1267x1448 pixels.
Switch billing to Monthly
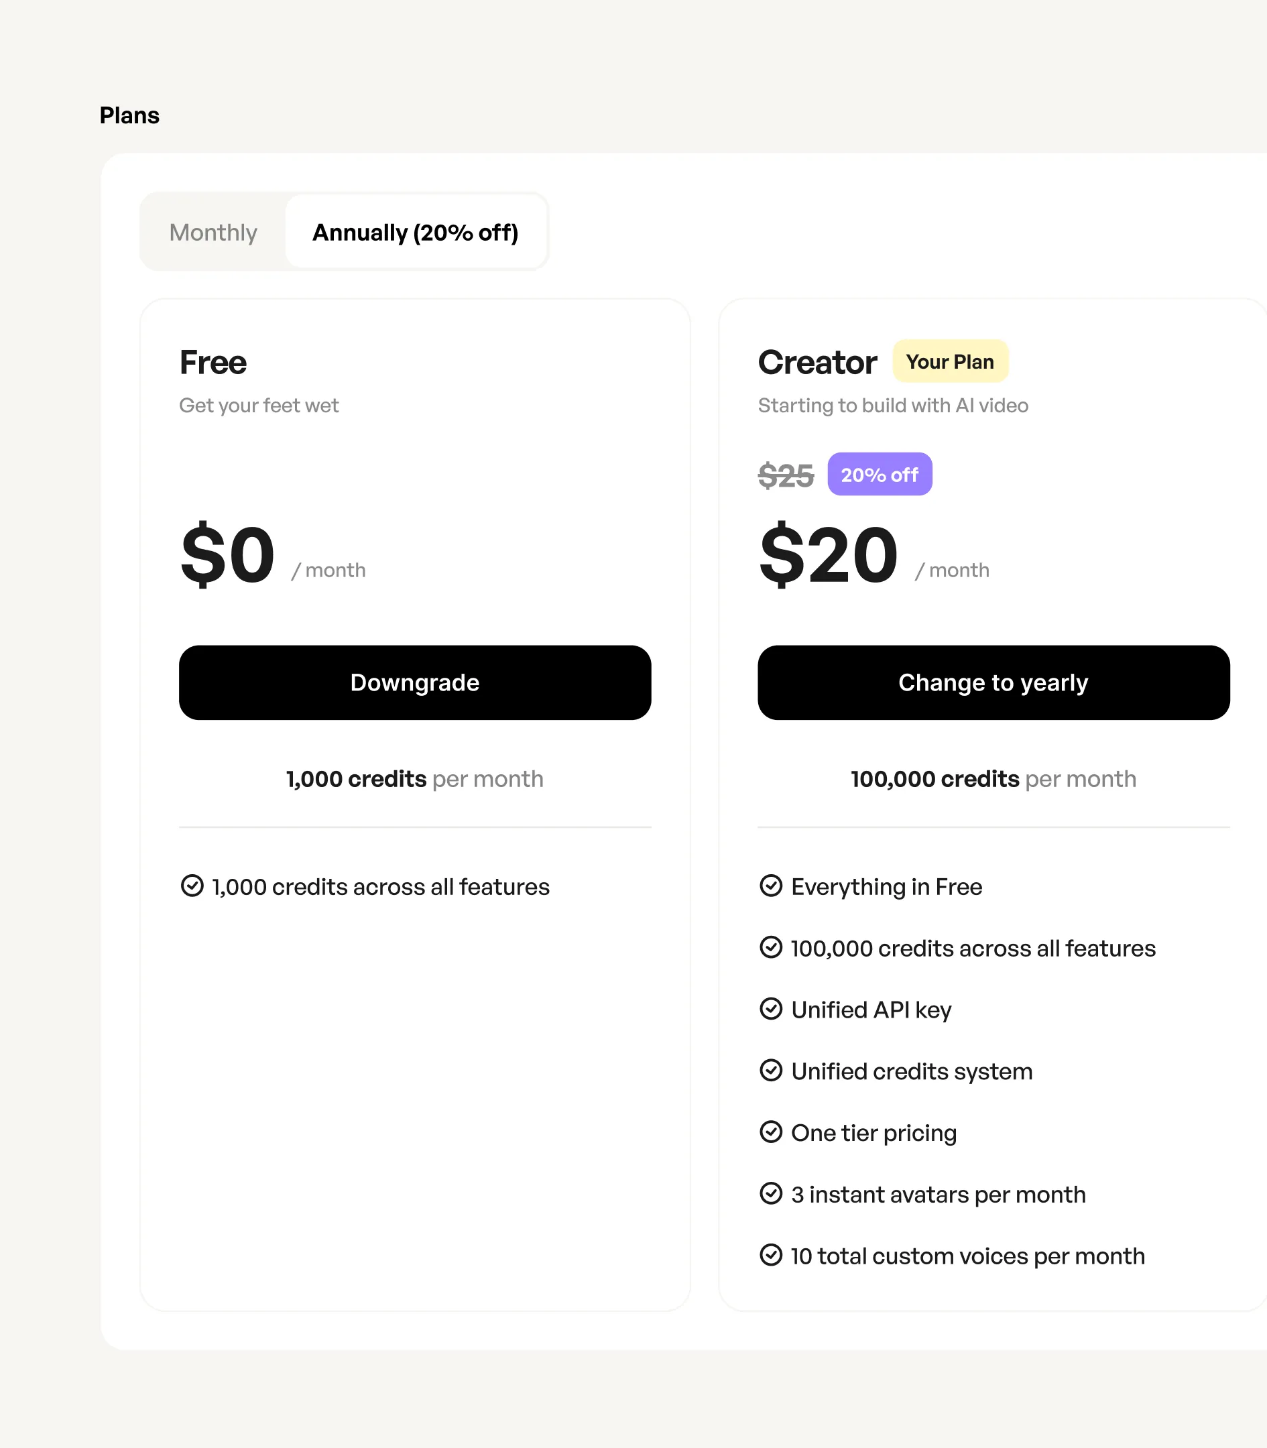213,232
